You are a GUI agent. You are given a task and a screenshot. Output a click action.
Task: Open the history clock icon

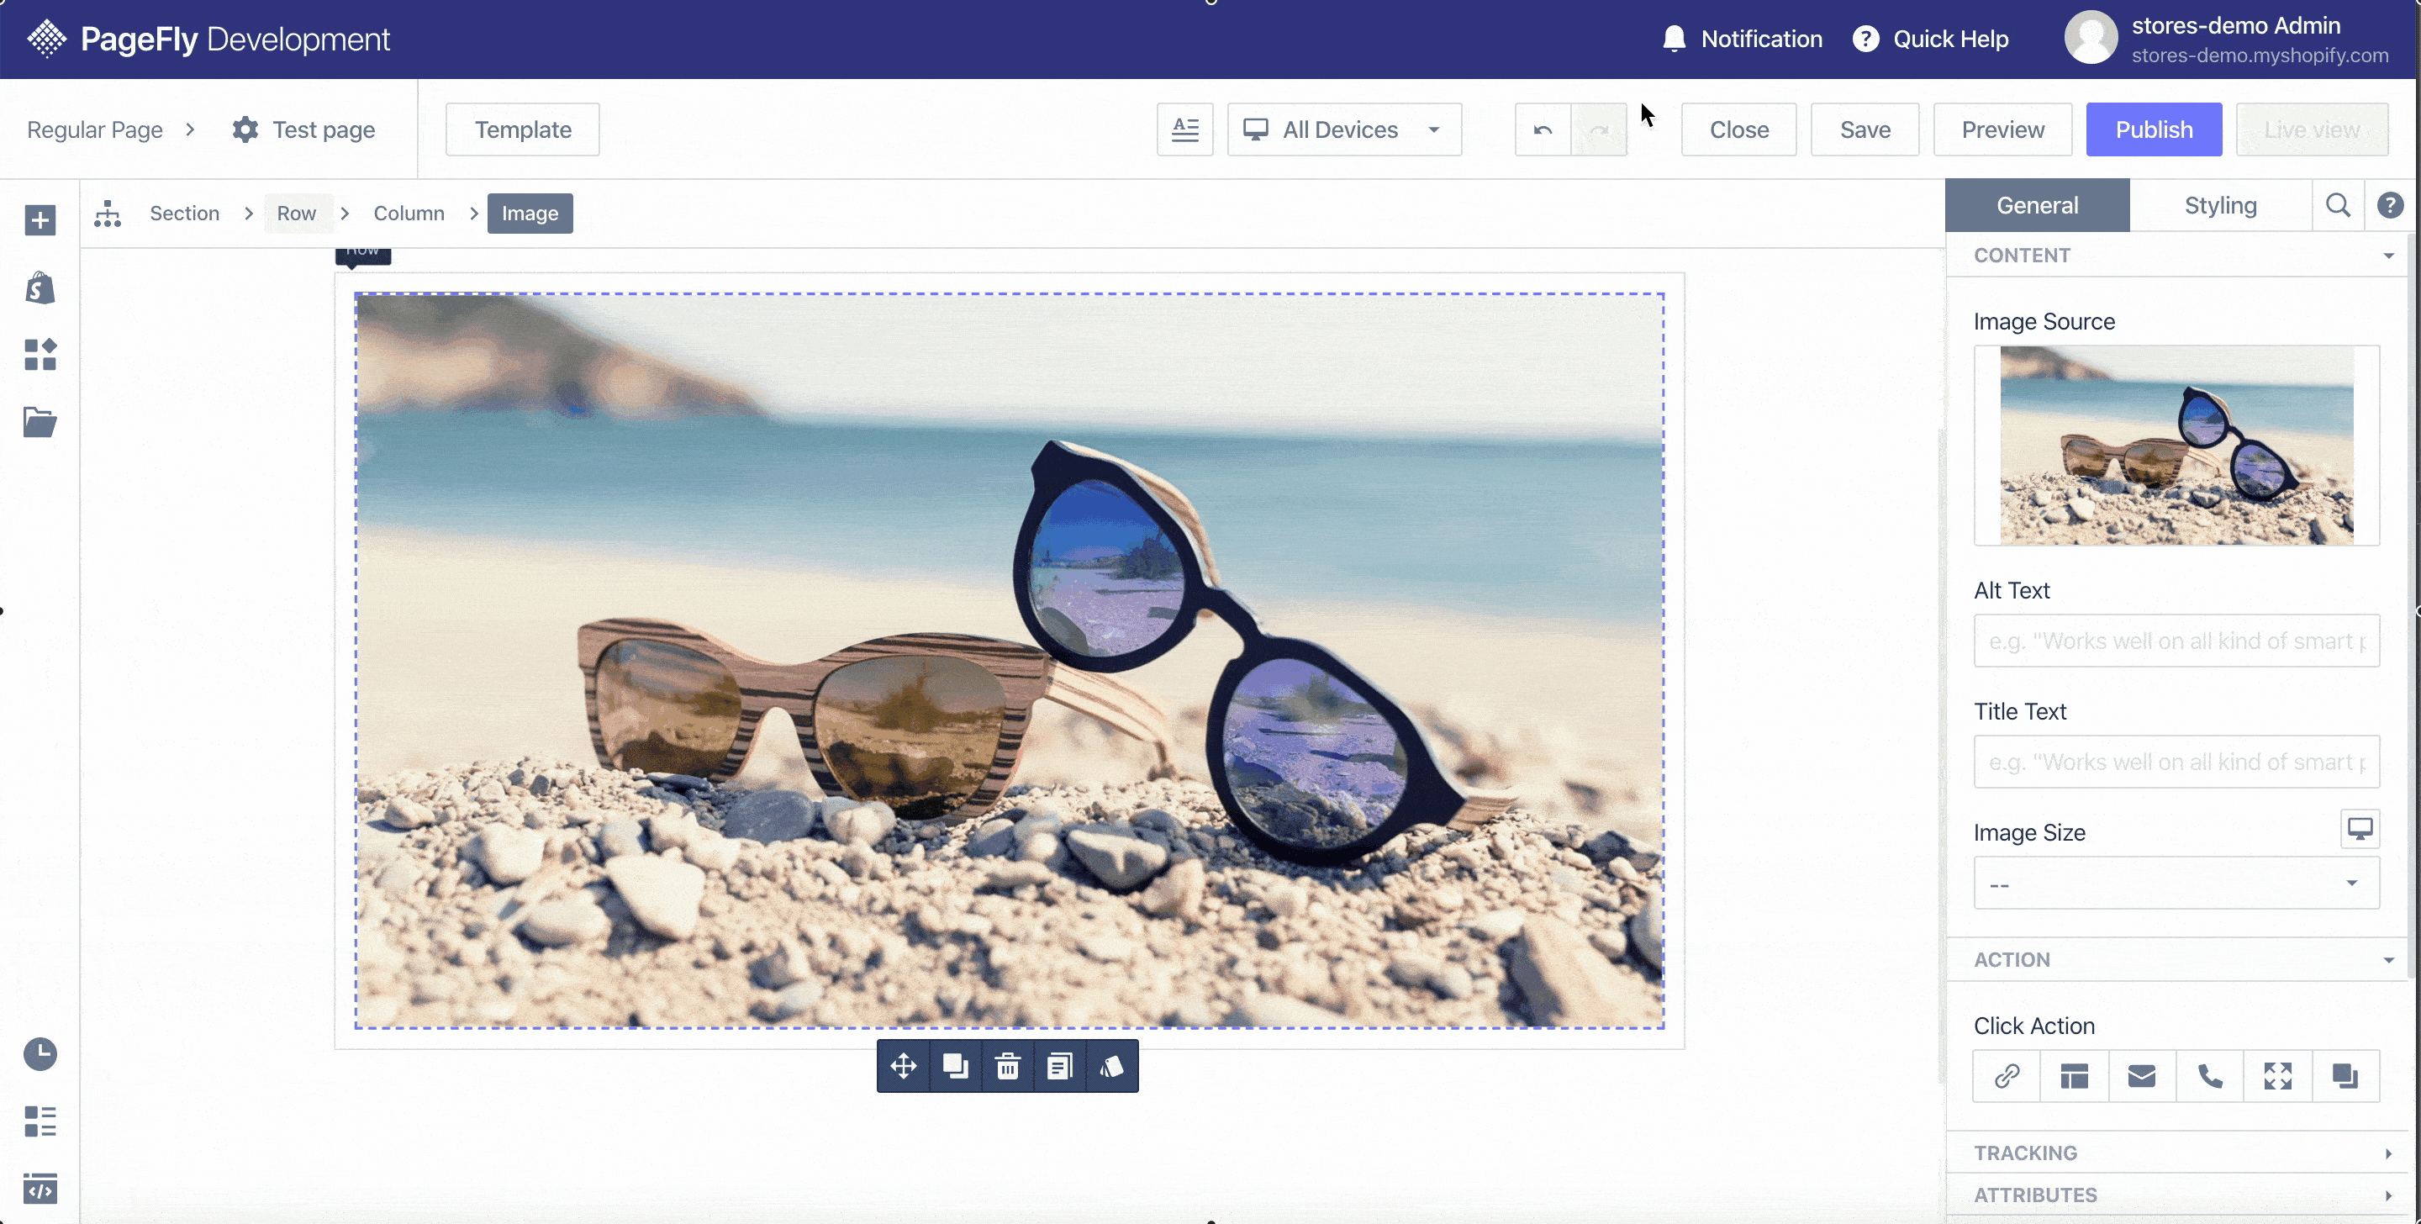(x=40, y=1054)
